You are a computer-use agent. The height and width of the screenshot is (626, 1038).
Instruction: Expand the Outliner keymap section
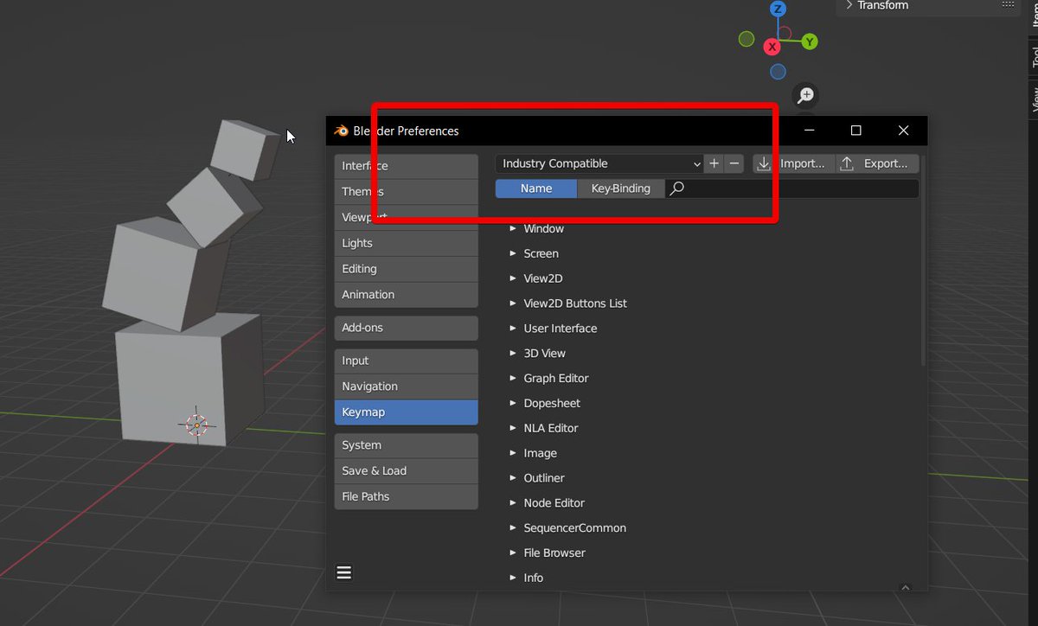[x=513, y=478]
